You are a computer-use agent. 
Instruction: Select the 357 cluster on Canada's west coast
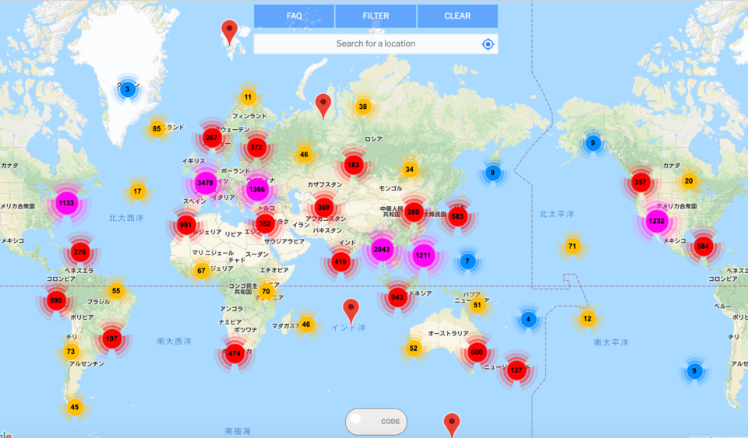point(640,182)
